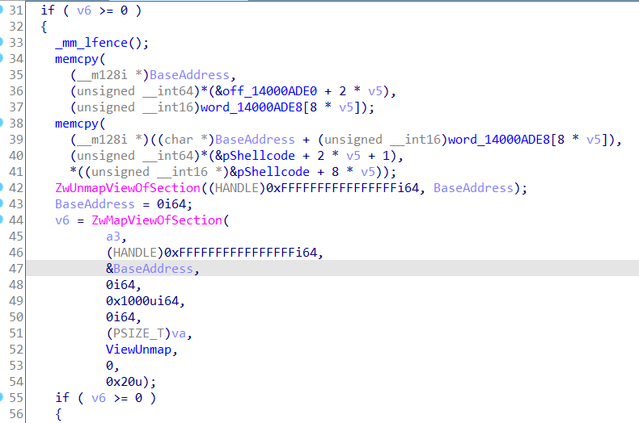The width and height of the screenshot is (639, 423).
Task: Select the _mm_lfence call on line 33
Action: tap(91, 43)
